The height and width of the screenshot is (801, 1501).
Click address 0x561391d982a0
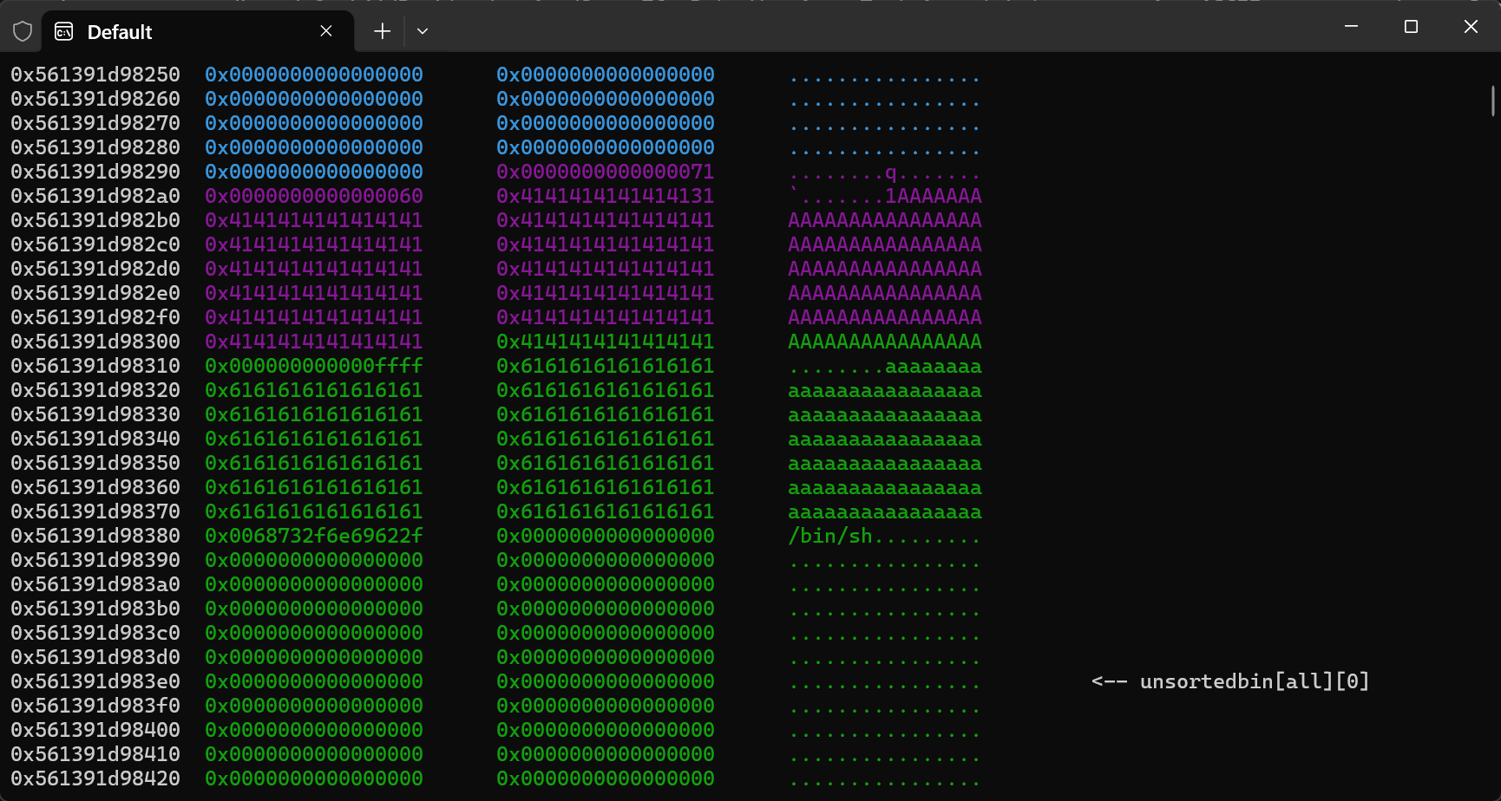[95, 196]
